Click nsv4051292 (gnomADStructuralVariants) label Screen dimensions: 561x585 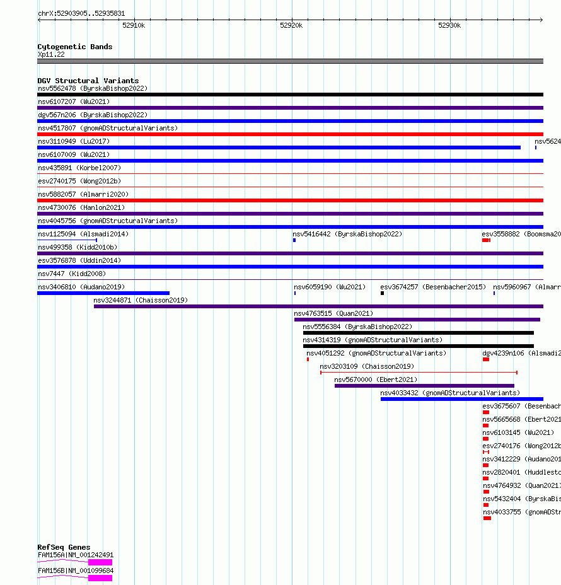[376, 353]
